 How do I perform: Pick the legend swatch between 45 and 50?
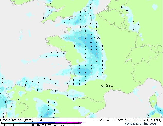pos(76,123)
